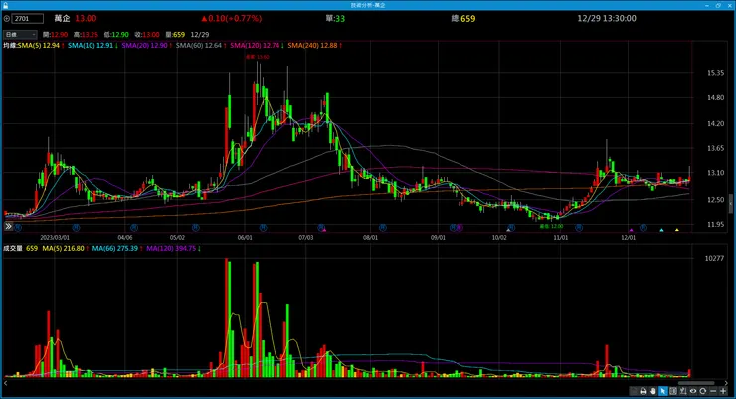736x399 pixels.
Task: Click the 09/01 date axis label
Action: click(x=438, y=238)
